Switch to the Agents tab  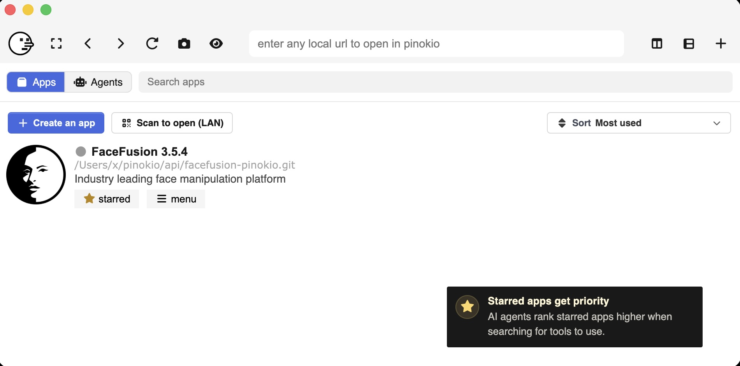click(x=98, y=82)
